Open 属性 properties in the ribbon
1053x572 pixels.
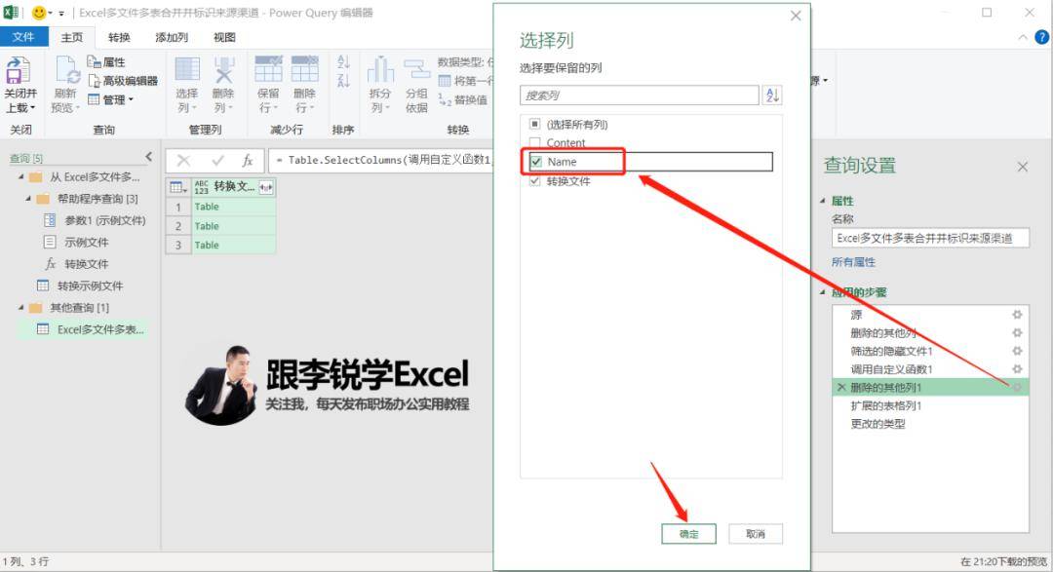107,62
